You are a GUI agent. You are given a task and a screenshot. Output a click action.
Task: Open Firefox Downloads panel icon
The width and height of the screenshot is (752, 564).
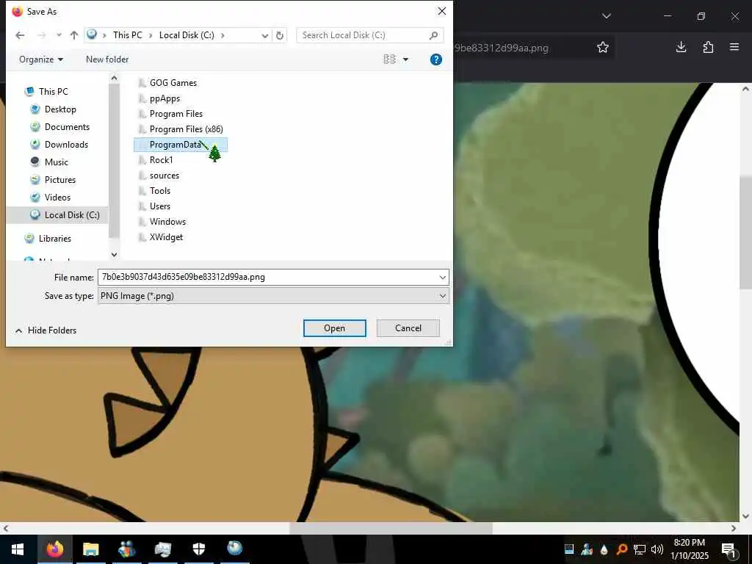681,47
